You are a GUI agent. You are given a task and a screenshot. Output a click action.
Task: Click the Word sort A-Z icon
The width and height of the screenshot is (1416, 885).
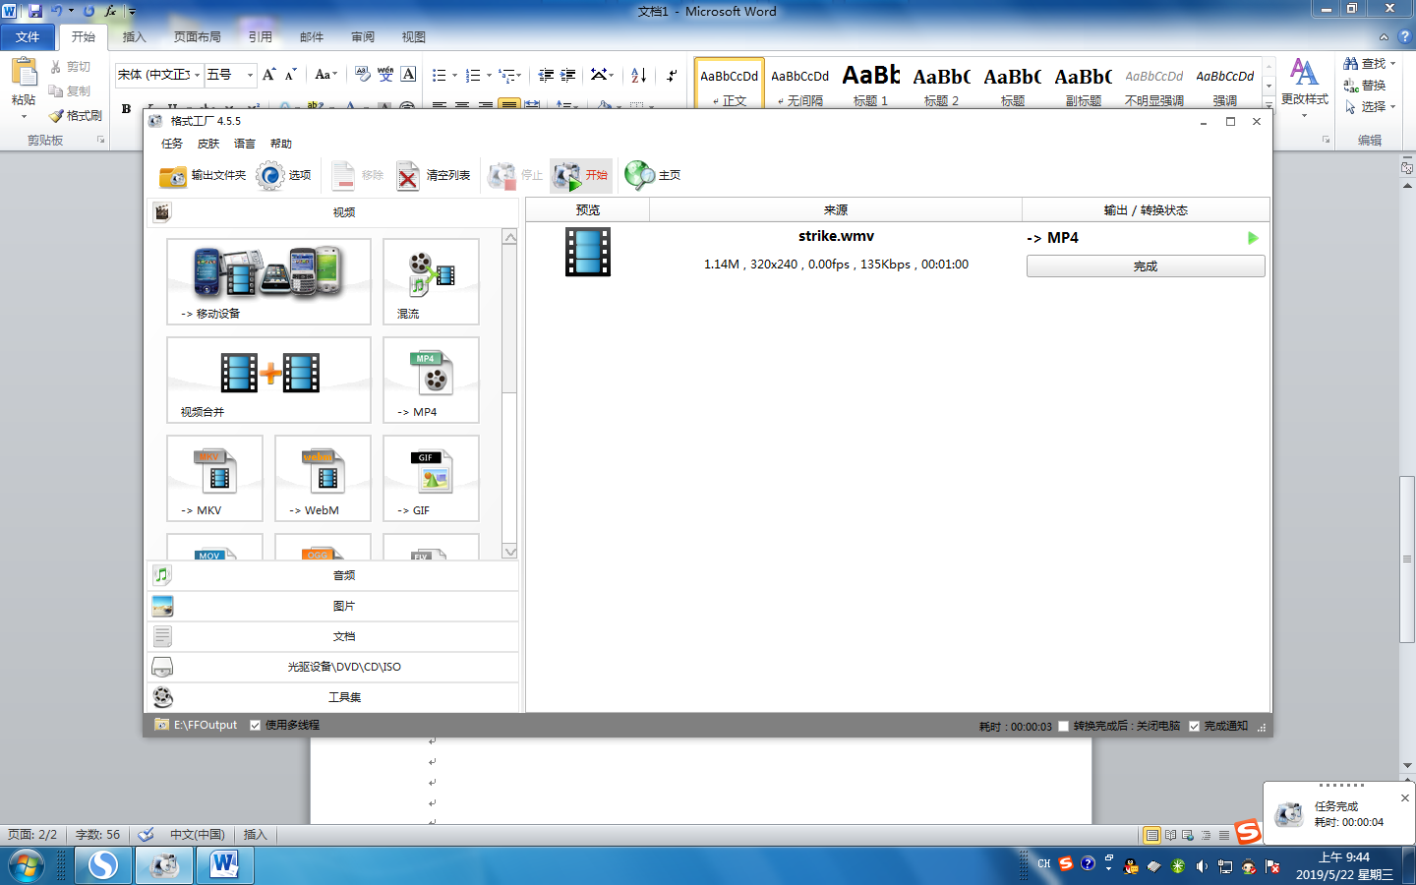click(x=638, y=75)
